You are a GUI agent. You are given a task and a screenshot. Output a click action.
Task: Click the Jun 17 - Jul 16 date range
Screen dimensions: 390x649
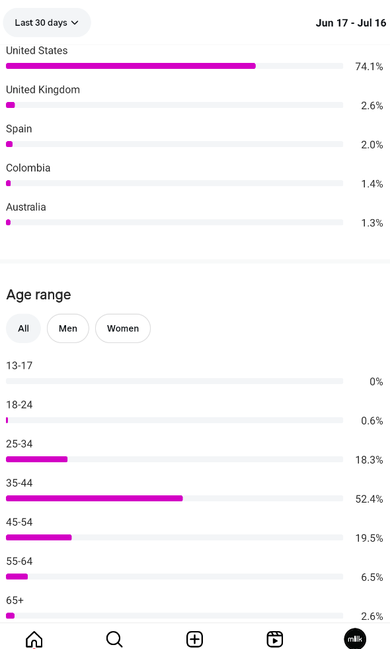[x=351, y=23]
